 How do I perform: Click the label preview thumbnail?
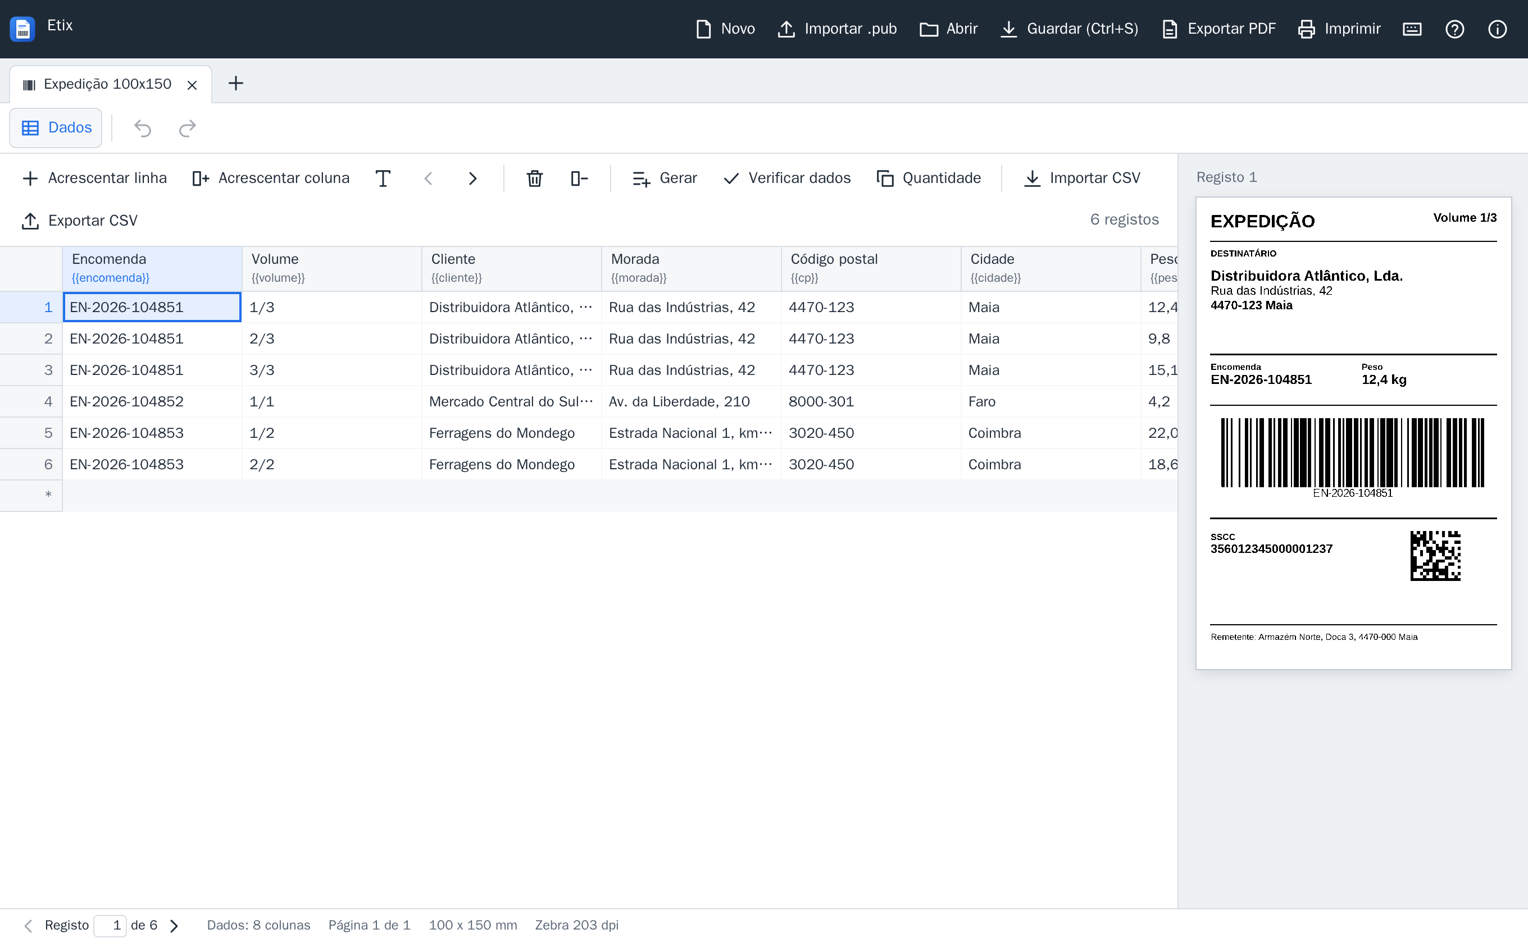pyautogui.click(x=1353, y=433)
